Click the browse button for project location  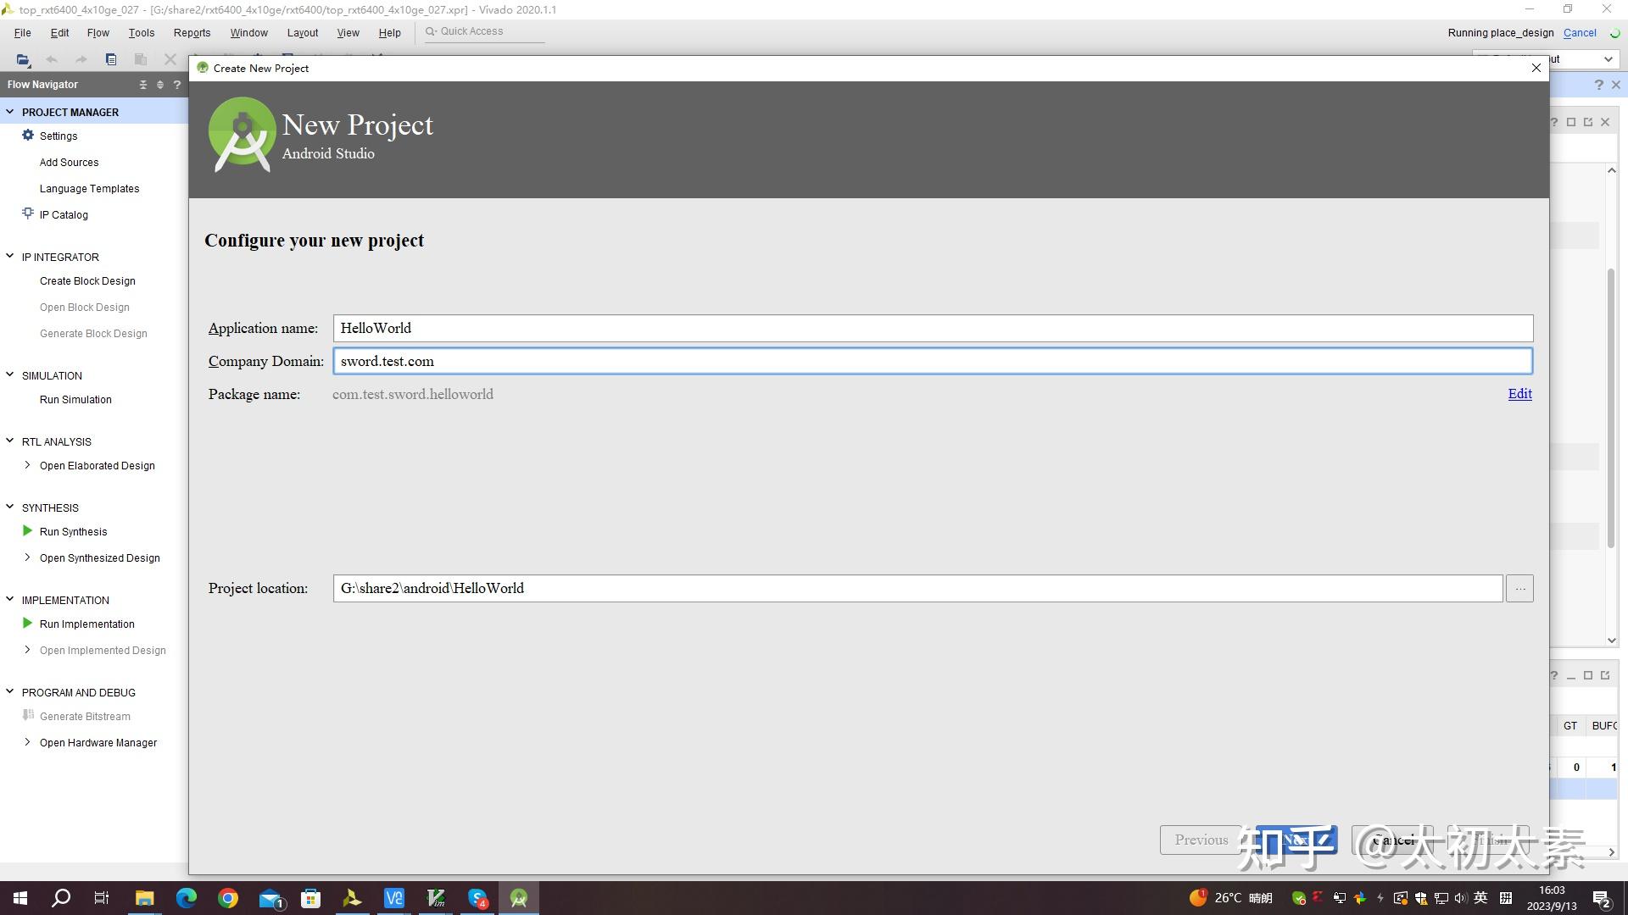click(1519, 589)
